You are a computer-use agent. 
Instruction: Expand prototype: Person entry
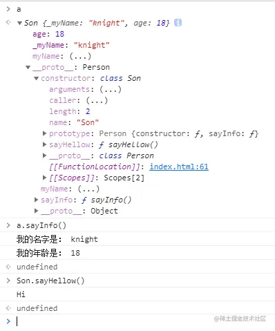(45, 133)
